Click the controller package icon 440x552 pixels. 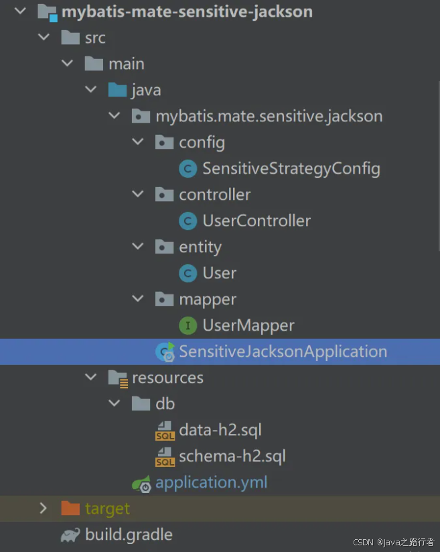[x=165, y=195]
